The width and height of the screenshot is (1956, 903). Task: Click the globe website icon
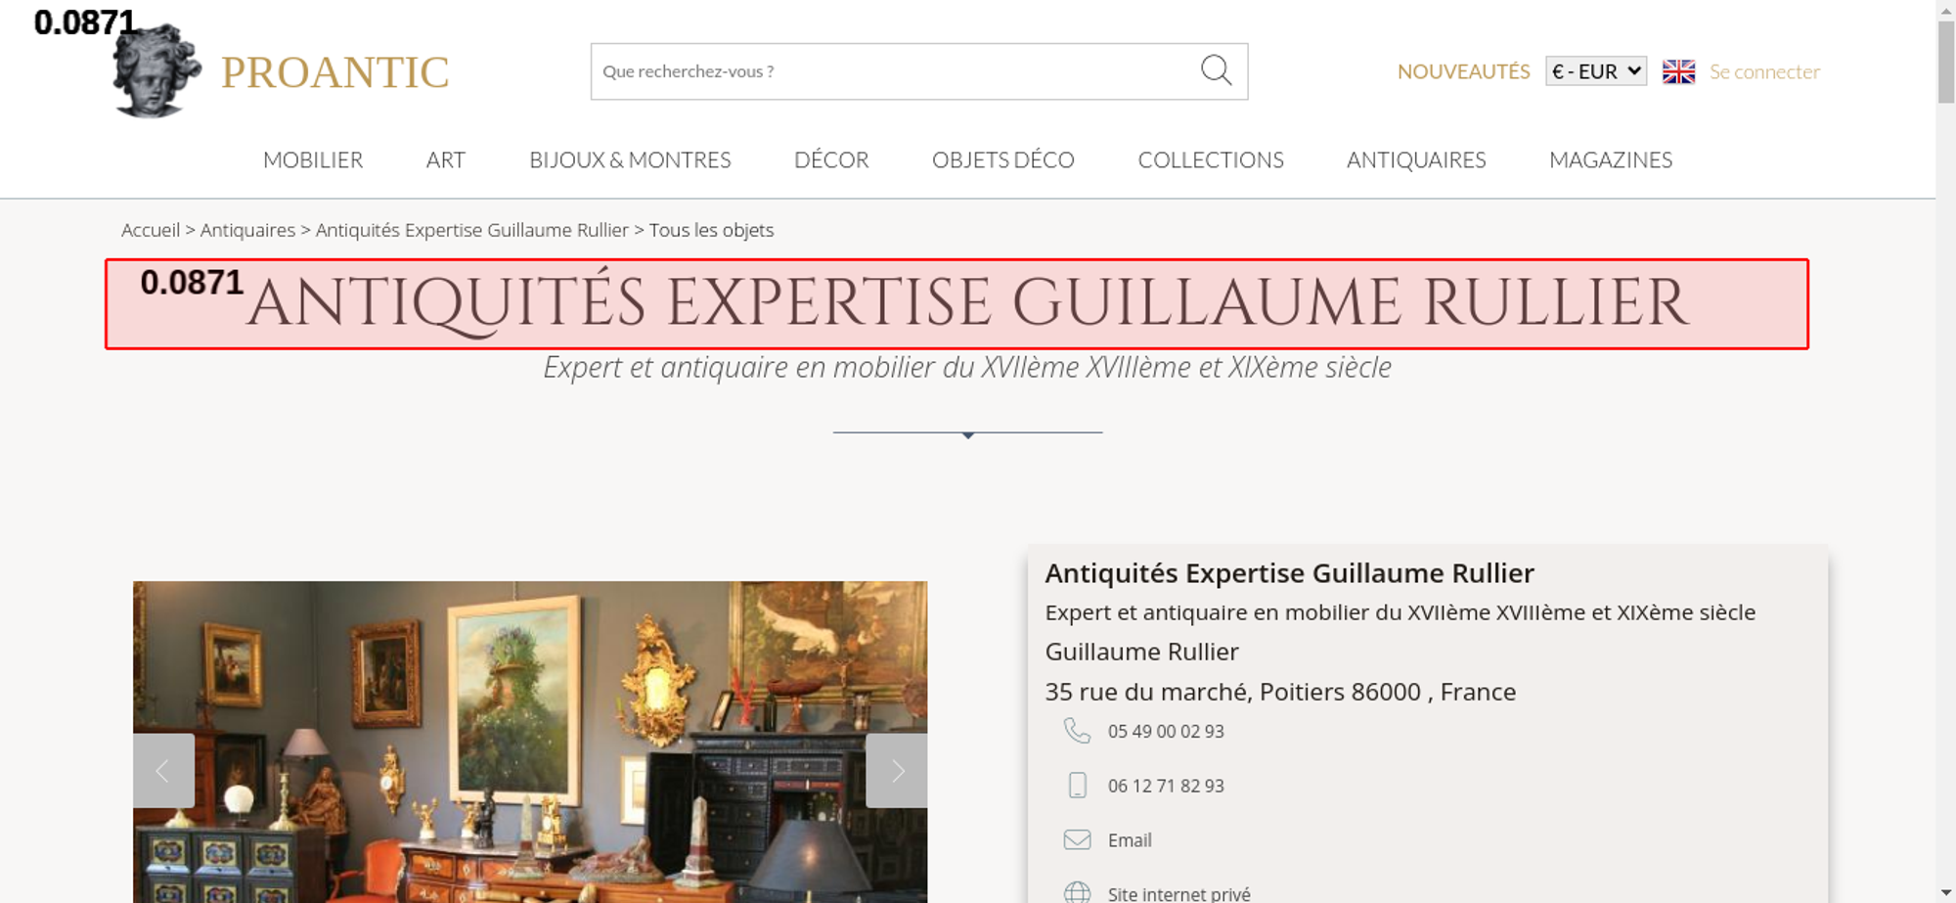point(1077,892)
